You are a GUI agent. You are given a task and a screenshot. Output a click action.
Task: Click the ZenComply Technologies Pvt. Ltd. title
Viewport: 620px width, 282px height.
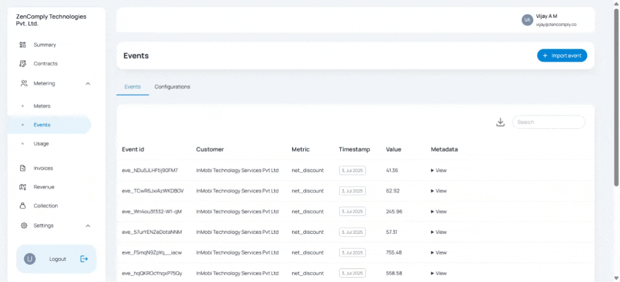(x=51, y=20)
